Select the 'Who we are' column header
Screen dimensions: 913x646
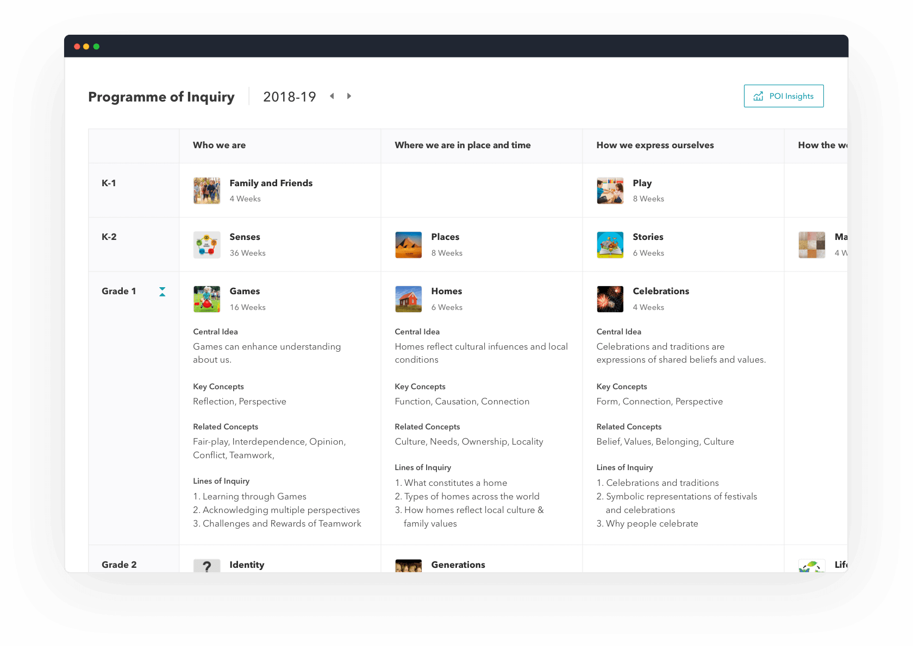click(x=219, y=145)
